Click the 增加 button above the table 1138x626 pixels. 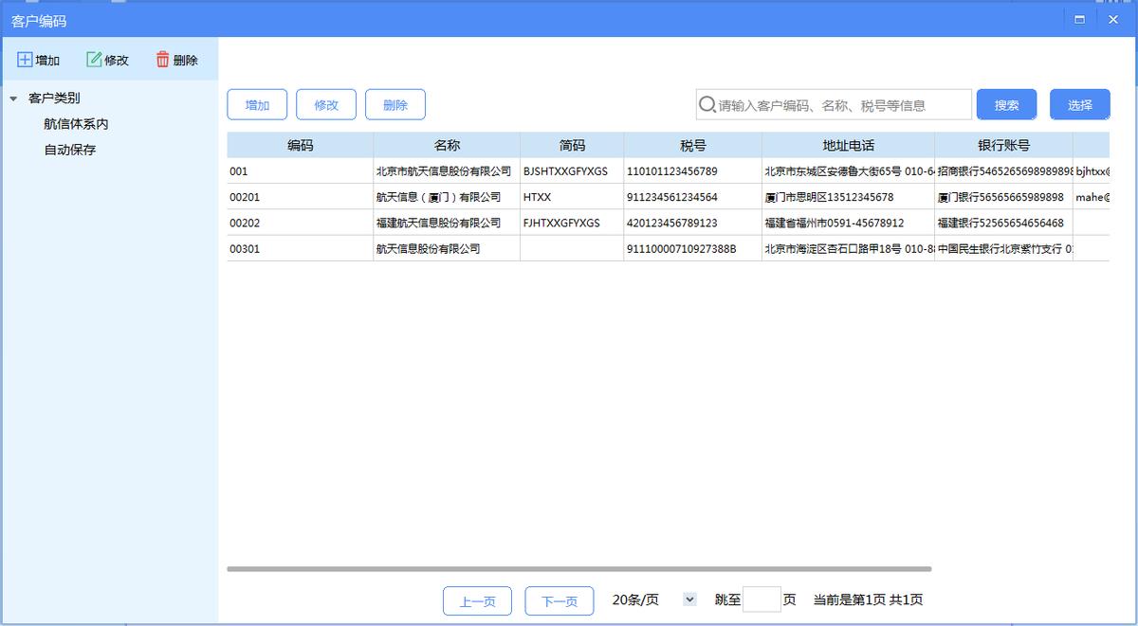[257, 105]
